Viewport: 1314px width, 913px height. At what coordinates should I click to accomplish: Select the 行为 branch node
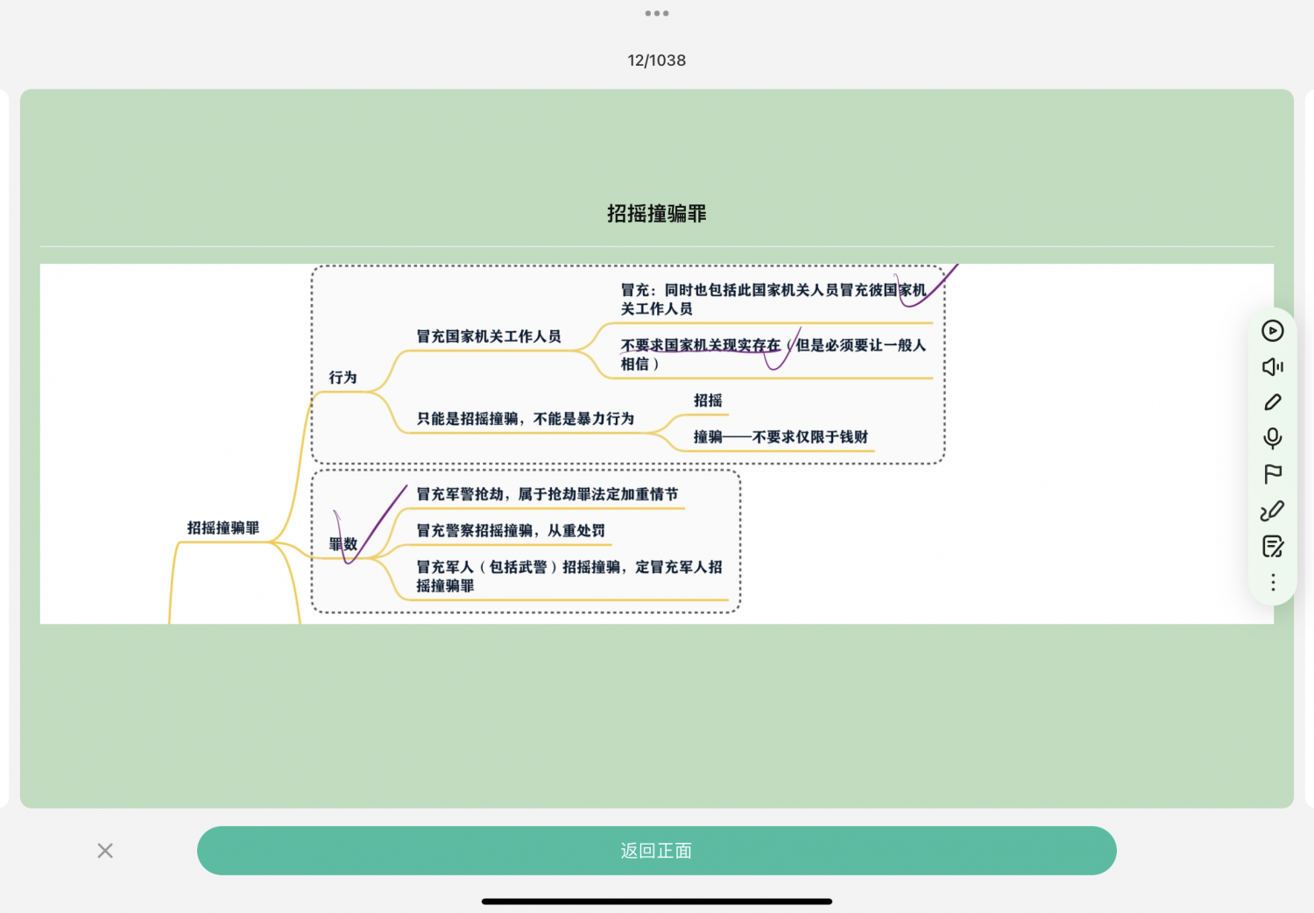343,378
